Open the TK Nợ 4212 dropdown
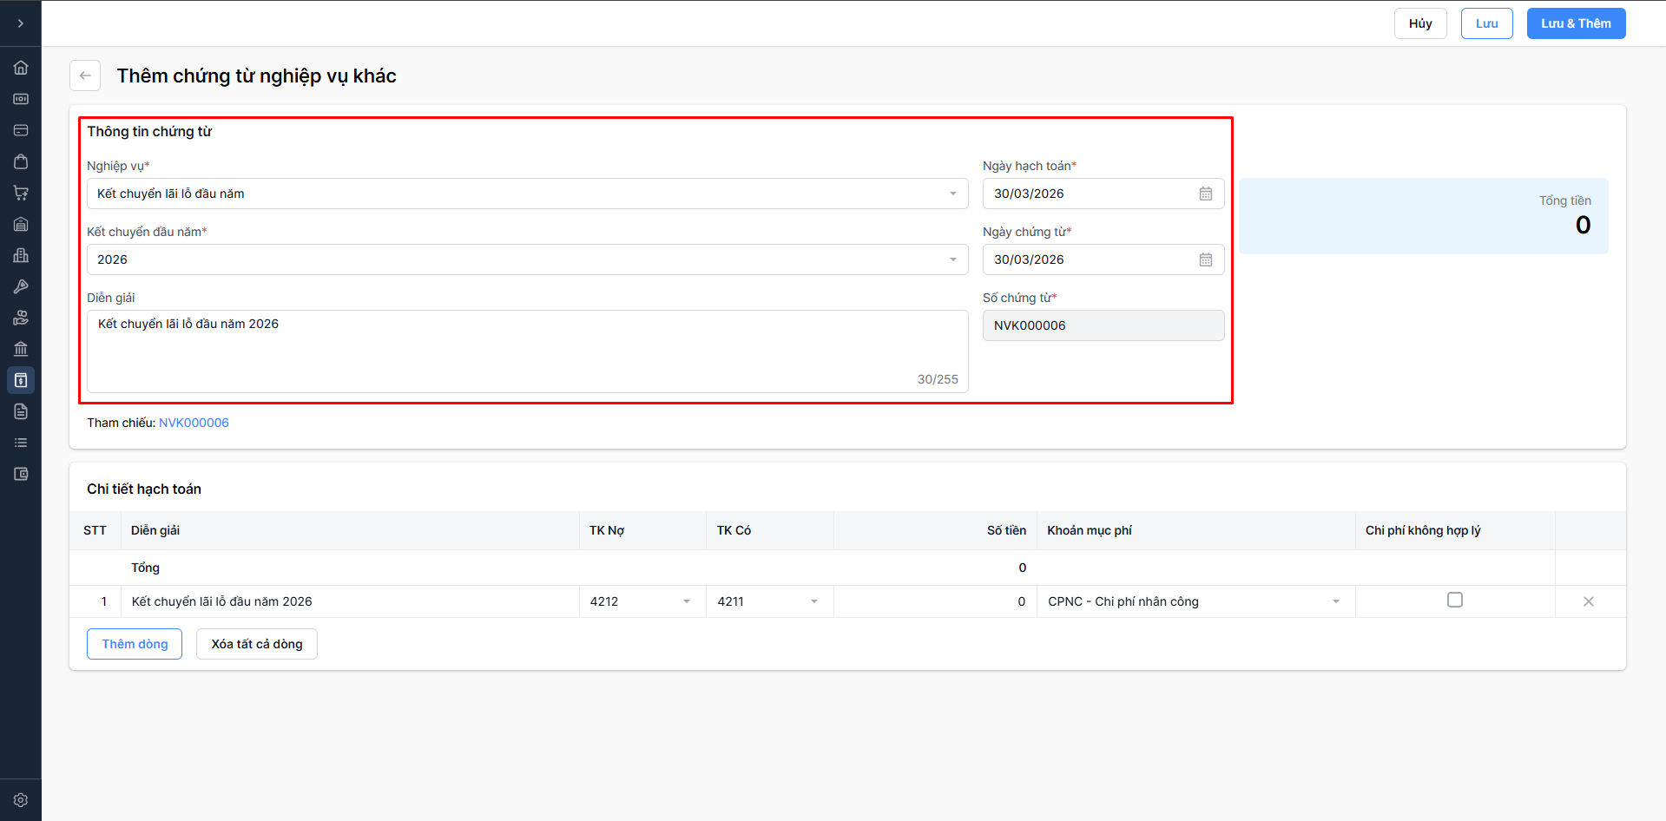Viewport: 1666px width, 821px height. (642, 601)
